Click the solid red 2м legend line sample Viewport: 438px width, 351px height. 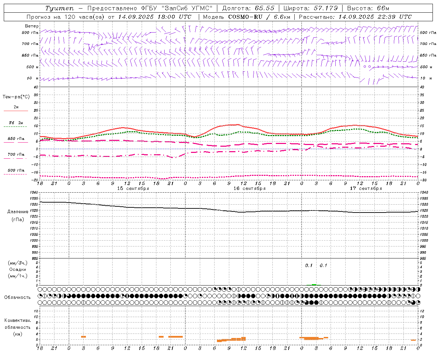click(x=16, y=111)
